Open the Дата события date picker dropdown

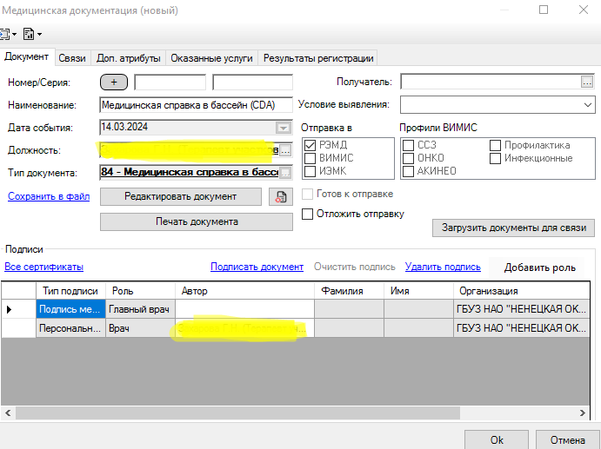coord(284,128)
